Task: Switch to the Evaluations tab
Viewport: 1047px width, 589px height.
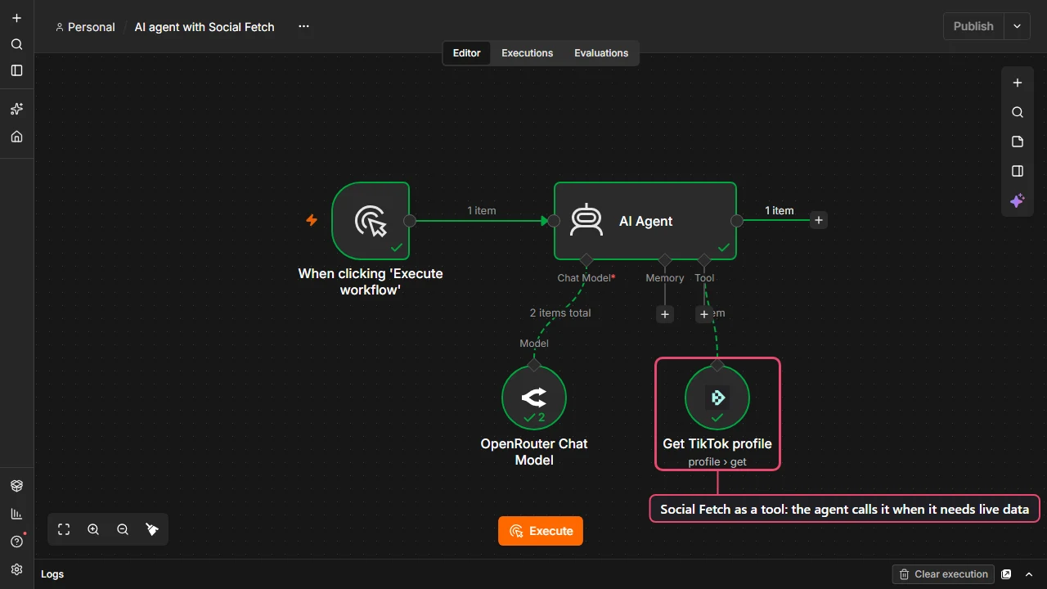Action: pos(601,53)
